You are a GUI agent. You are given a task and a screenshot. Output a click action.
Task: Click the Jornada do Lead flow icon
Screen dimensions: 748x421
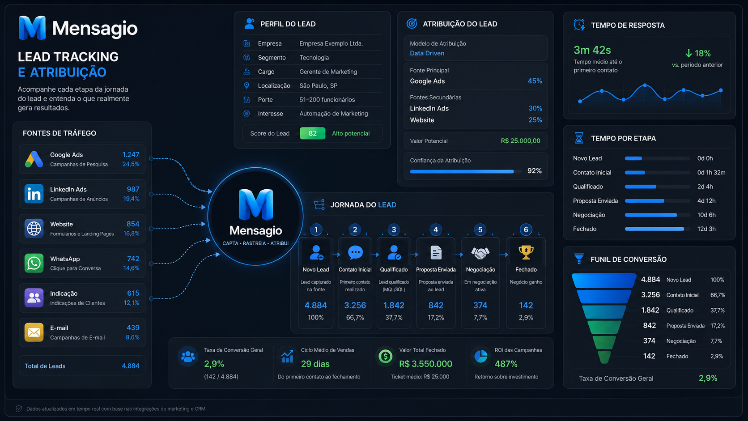coord(319,205)
